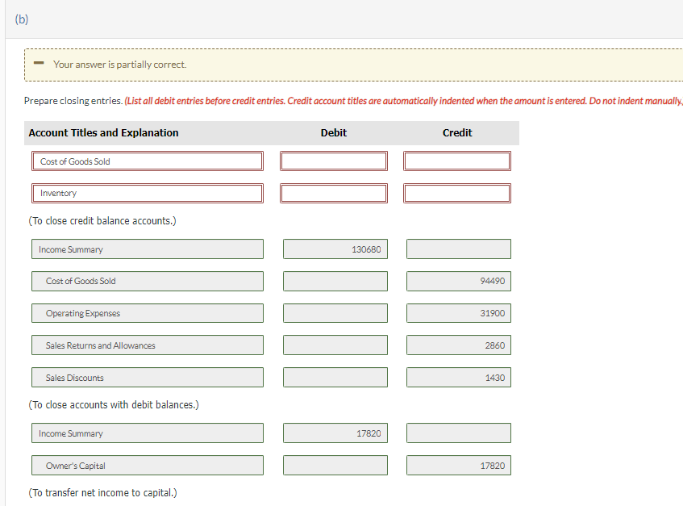Click the credit field showing 2860
Screen dimensions: 683x506
(458, 345)
